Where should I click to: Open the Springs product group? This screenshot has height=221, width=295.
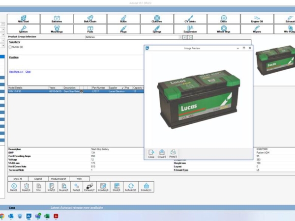157,29
